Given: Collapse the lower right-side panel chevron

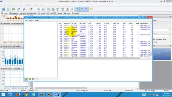Looking at the screenshot, I should 170,46.
